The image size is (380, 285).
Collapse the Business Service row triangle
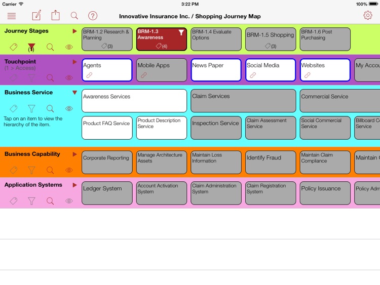(74, 93)
